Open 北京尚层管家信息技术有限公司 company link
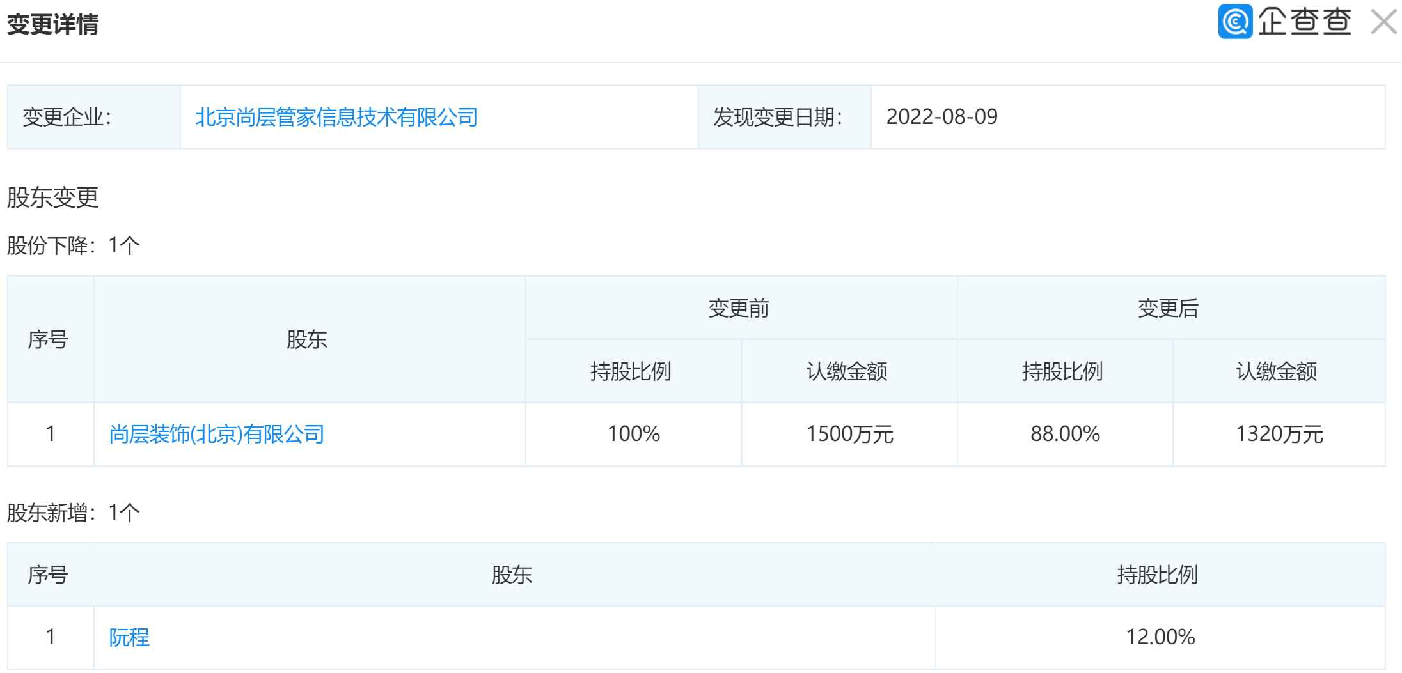Image resolution: width=1402 pixels, height=673 pixels. (336, 118)
